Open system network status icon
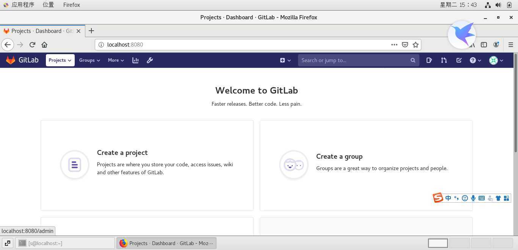518x250 pixels. (488, 5)
